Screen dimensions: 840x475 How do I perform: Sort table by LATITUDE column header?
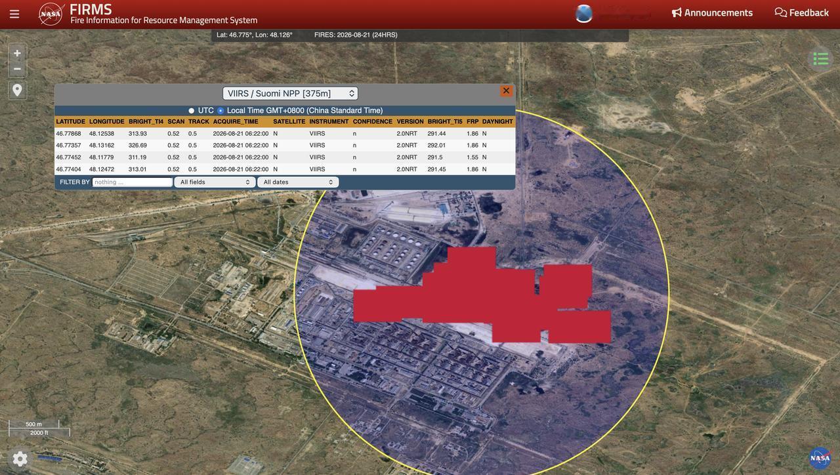point(71,121)
